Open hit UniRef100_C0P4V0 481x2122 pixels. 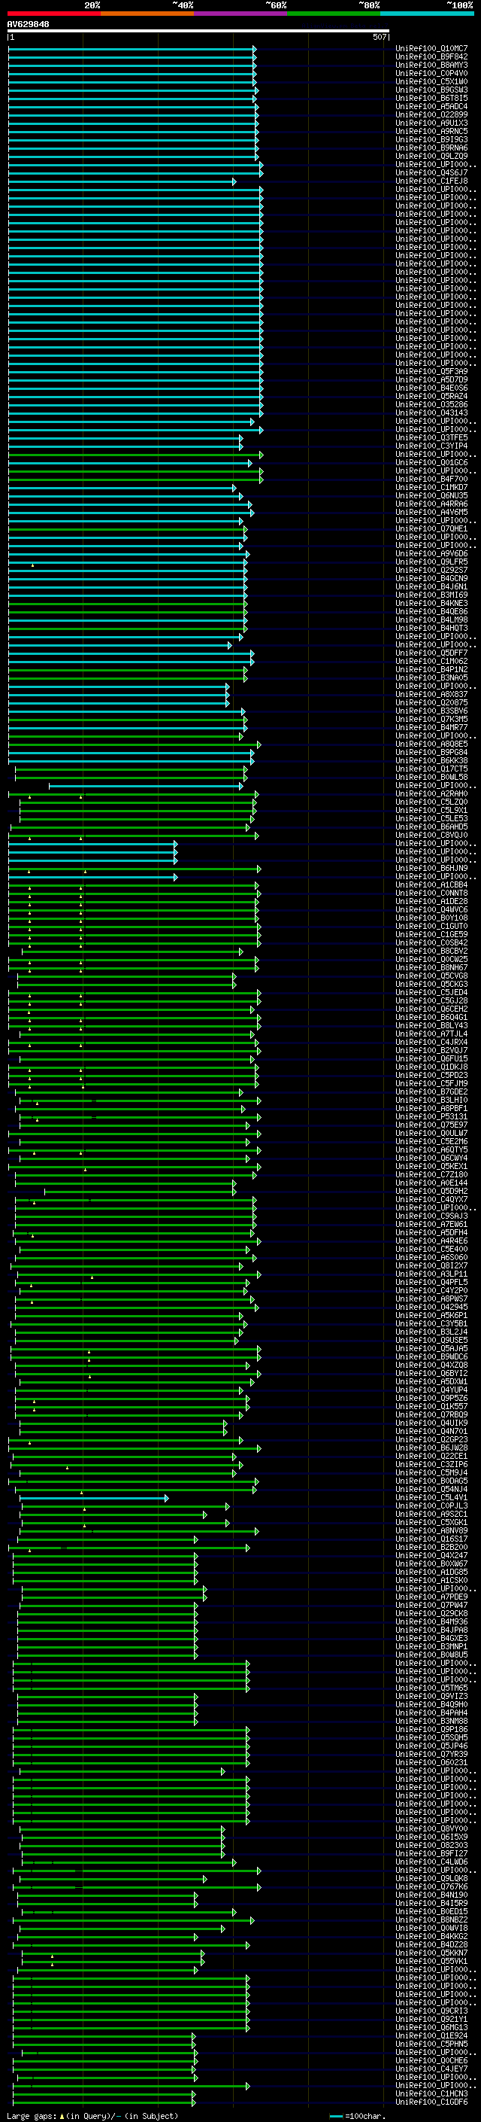(431, 73)
